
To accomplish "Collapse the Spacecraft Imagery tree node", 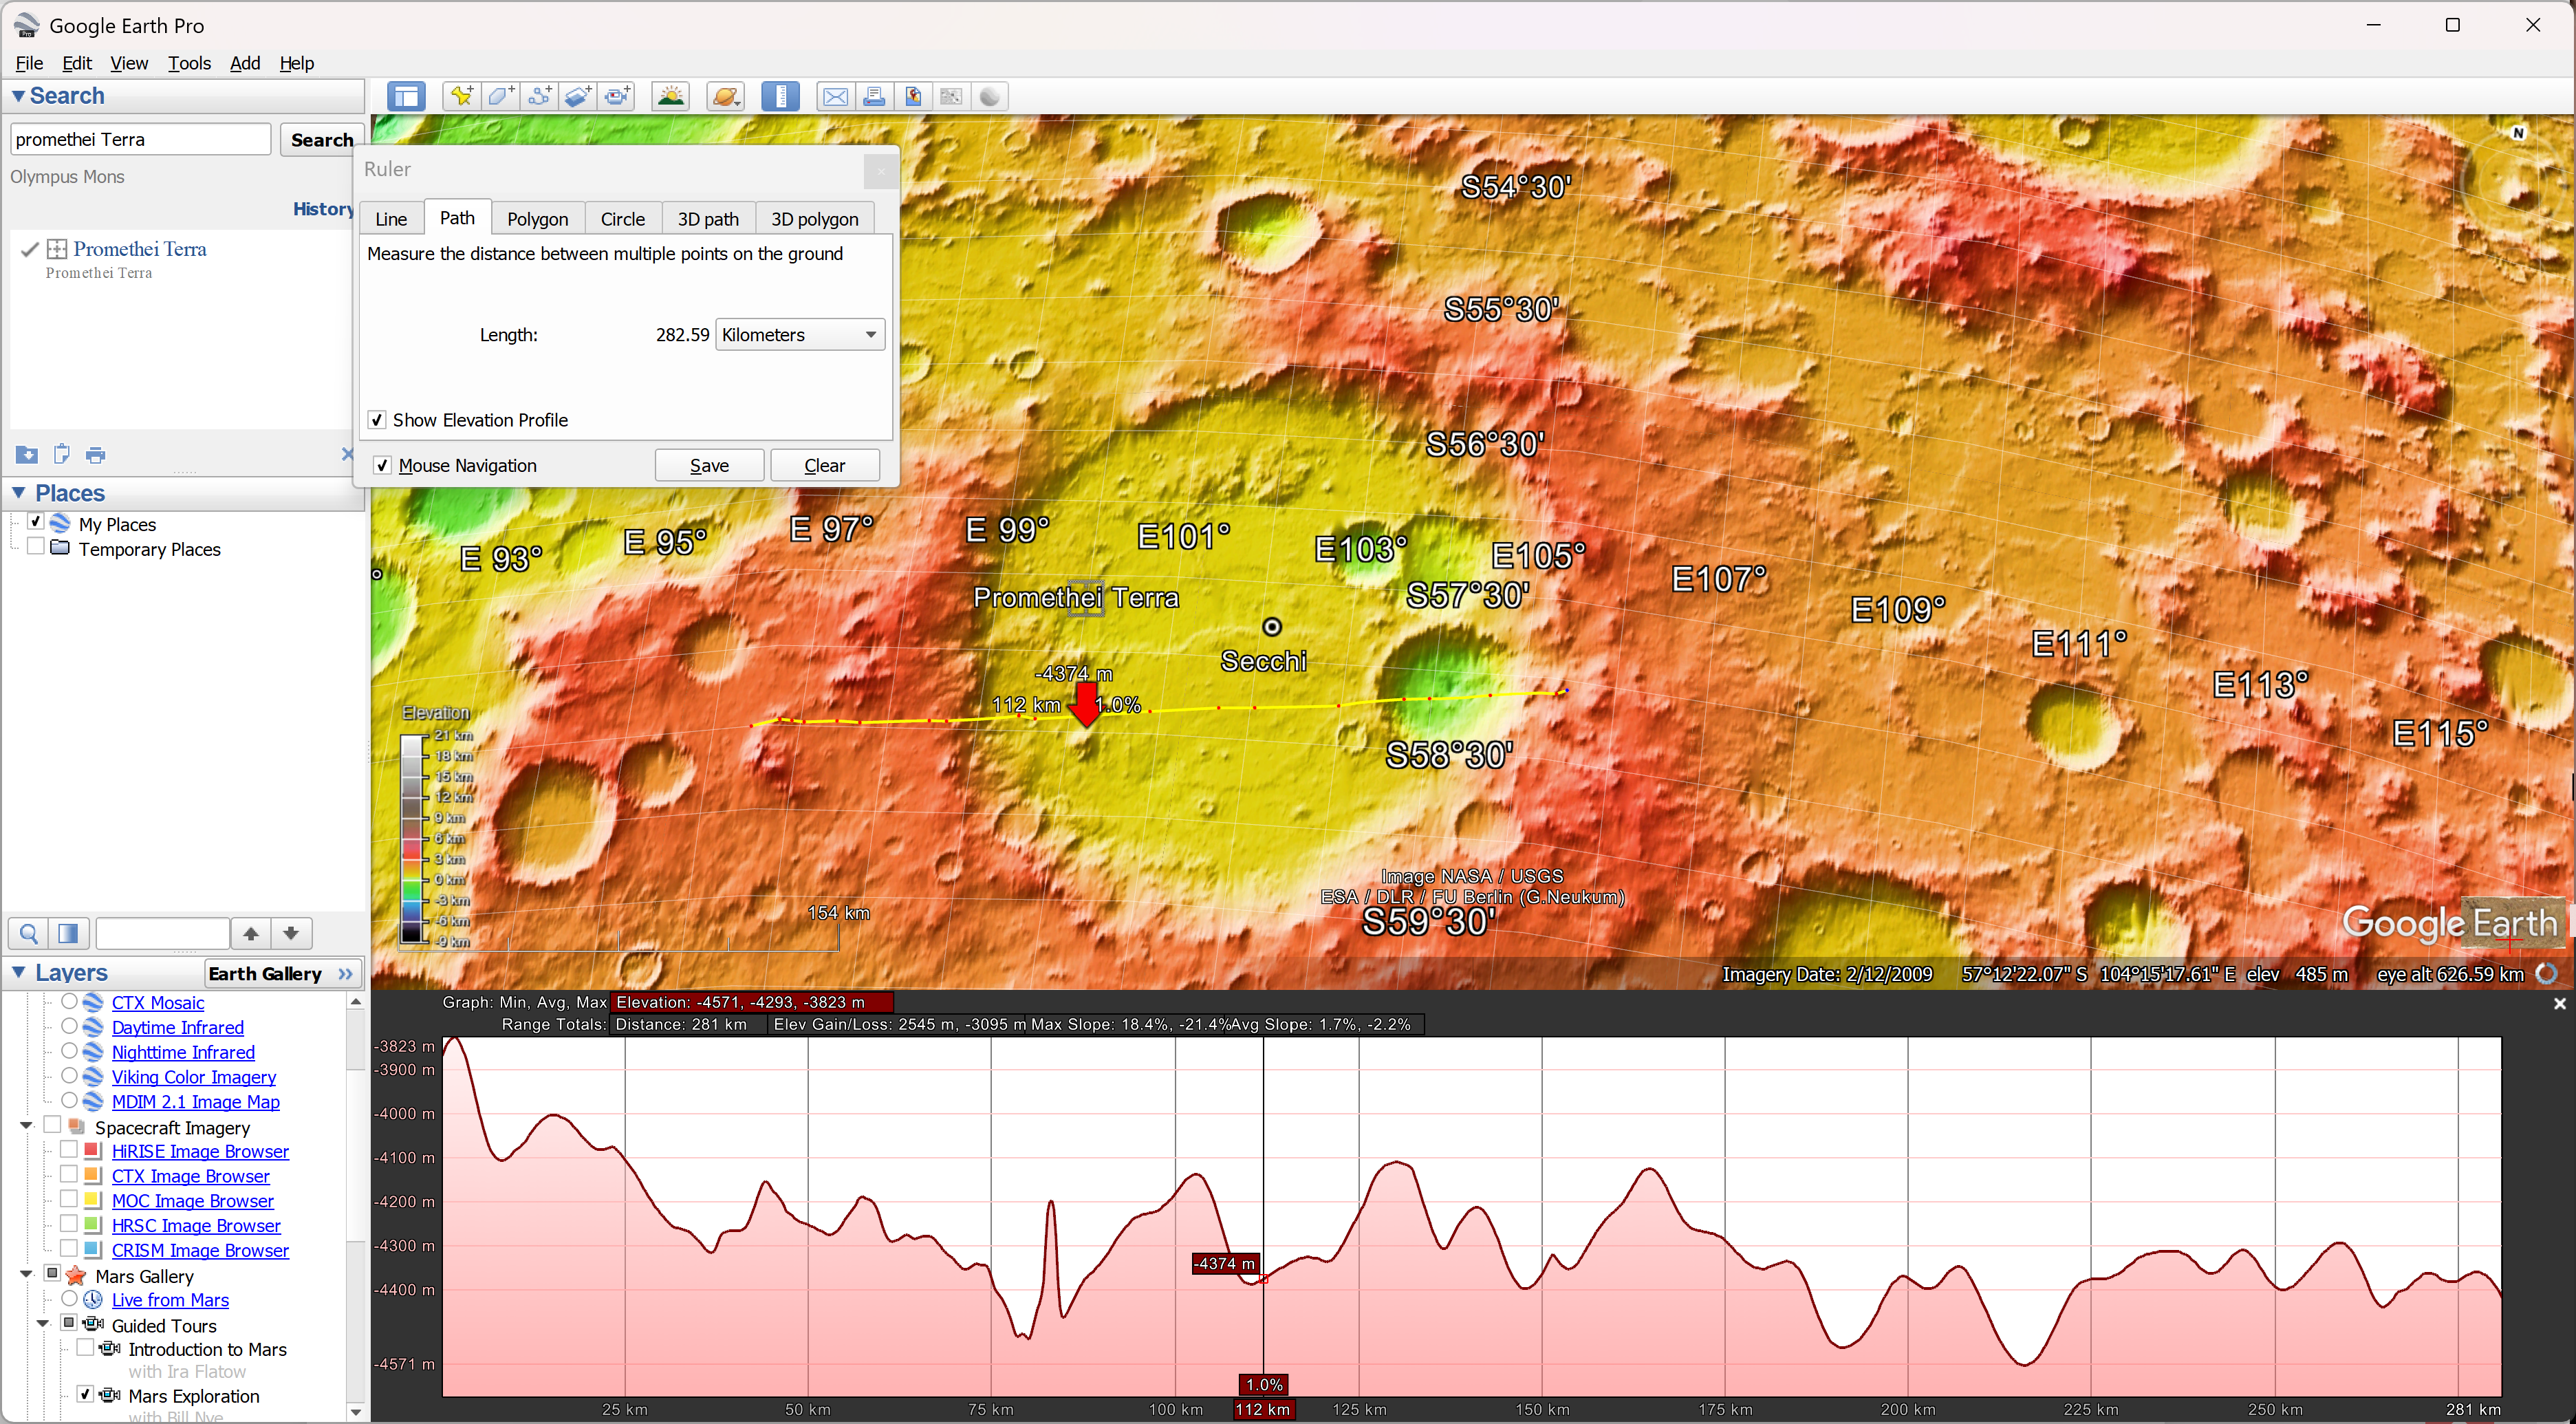I will pos(27,1126).
